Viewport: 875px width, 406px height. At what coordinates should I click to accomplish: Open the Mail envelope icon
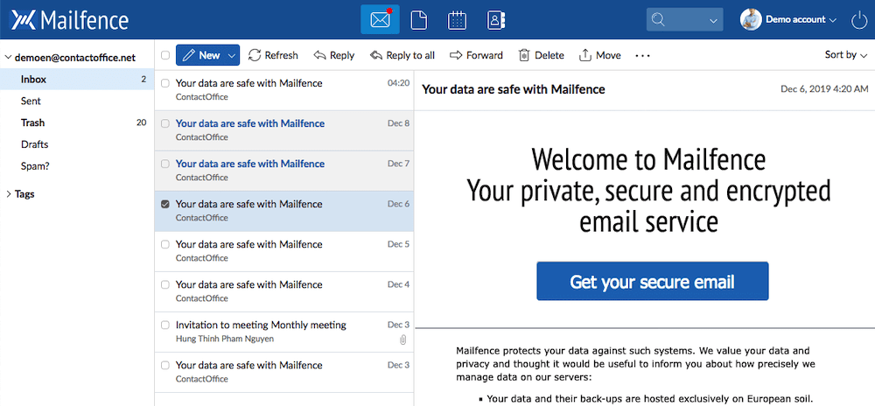[380, 19]
